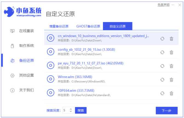Click the disc icon beside 10PE64.wim
This screenshot has width=184, height=118.
pyautogui.click(x=51, y=93)
